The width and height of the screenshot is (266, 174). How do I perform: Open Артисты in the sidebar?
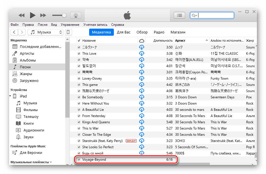tap(37, 53)
